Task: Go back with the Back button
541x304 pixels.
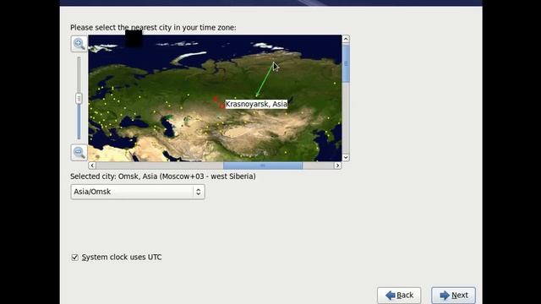Action: coord(399,295)
